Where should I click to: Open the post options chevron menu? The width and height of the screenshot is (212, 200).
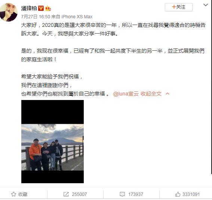coord(206,5)
